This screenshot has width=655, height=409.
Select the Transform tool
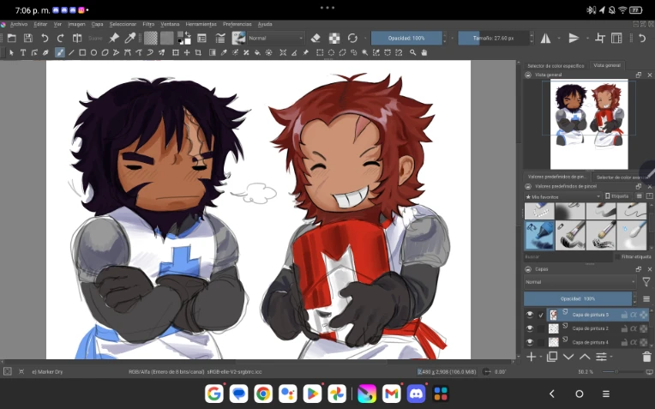(176, 52)
